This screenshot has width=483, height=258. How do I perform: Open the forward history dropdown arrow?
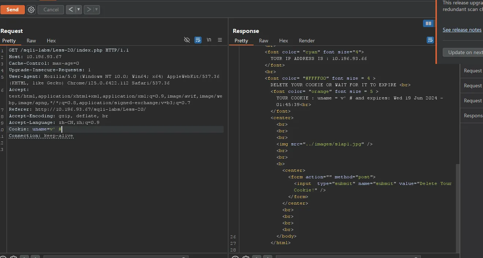96,10
